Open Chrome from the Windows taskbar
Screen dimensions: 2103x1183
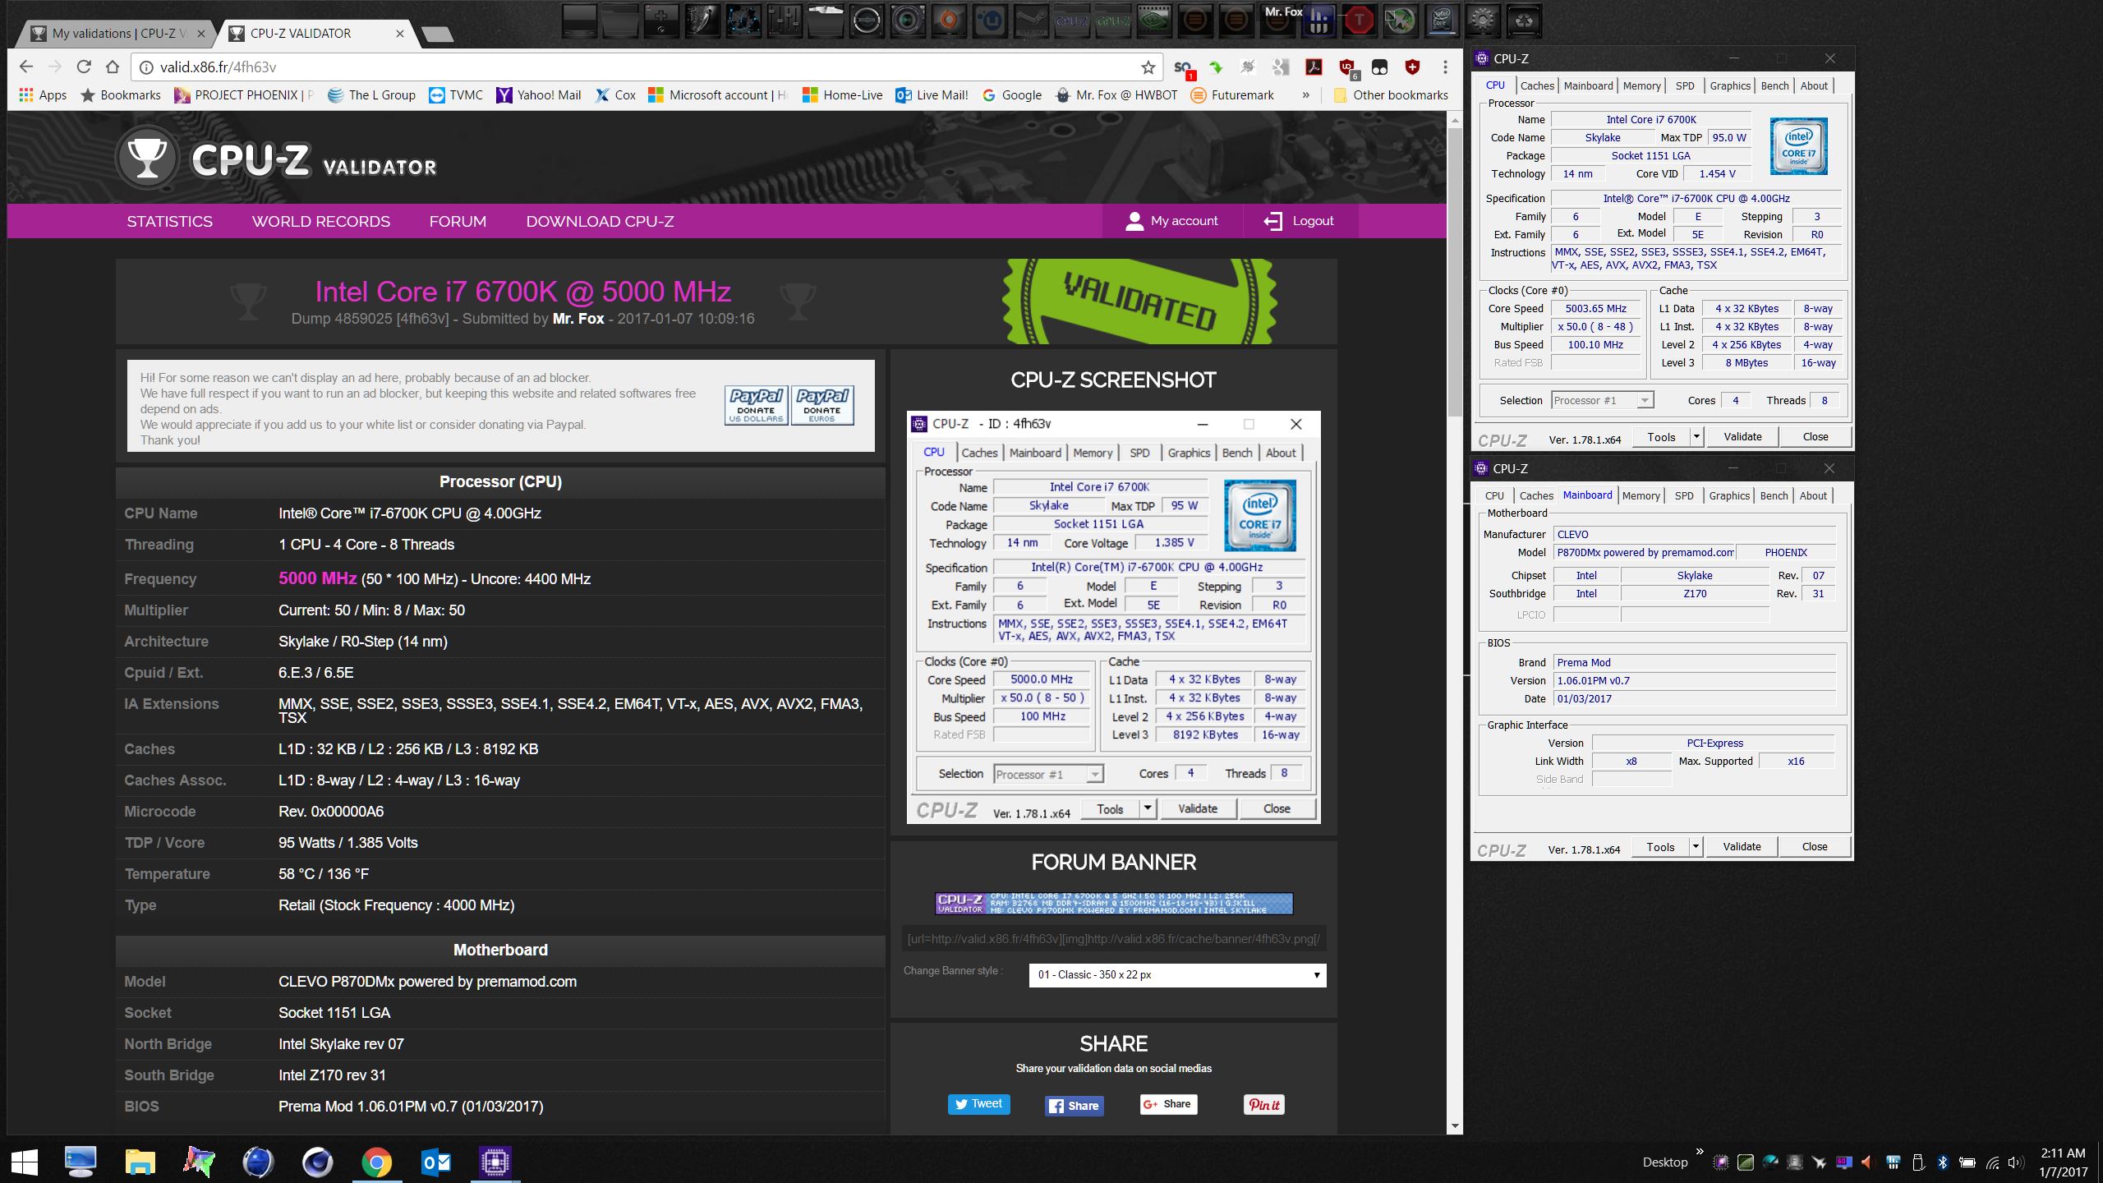[x=376, y=1162]
